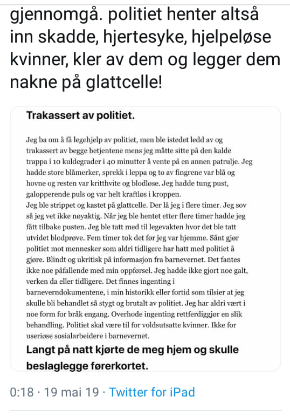Click bold line 'Langt på natt kjørte de meg hjem'
Screen dimensions: 290x417
(133, 350)
